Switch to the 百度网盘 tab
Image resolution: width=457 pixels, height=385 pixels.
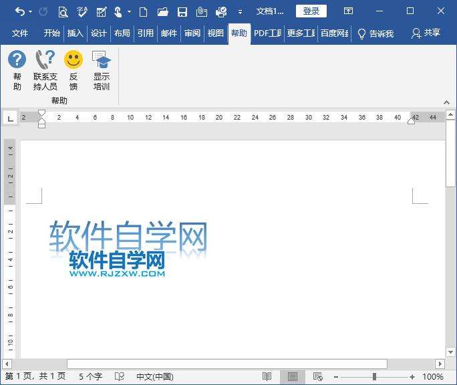pos(334,33)
